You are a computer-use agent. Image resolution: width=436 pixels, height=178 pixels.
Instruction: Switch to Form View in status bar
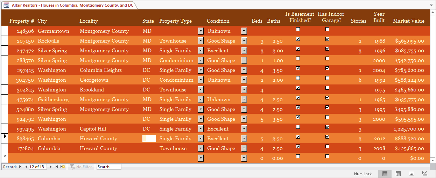click(385, 174)
